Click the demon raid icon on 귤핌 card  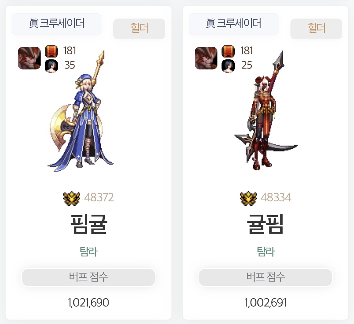(206, 58)
